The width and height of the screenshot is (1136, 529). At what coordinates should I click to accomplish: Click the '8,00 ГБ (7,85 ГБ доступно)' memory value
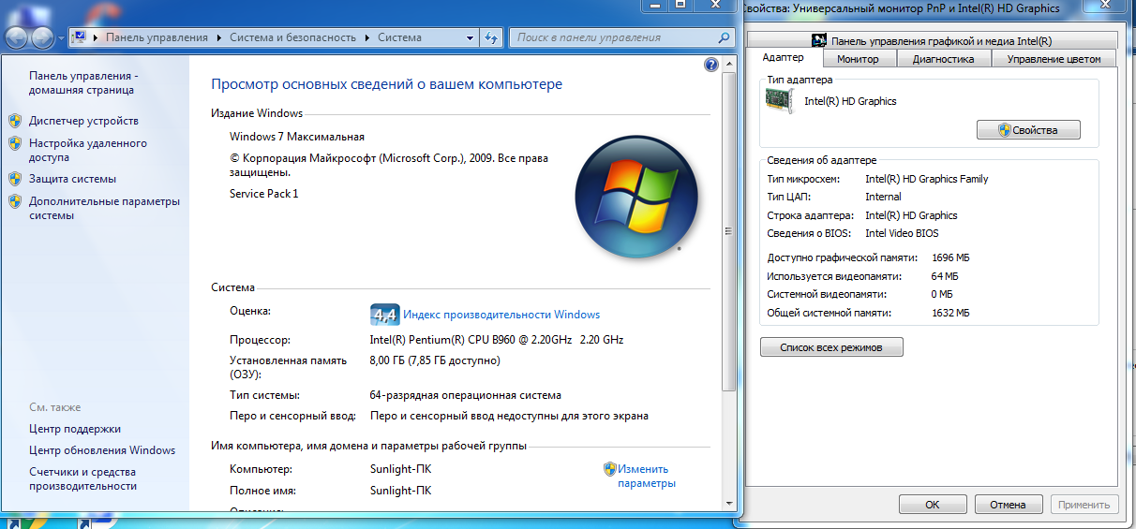pyautogui.click(x=435, y=360)
